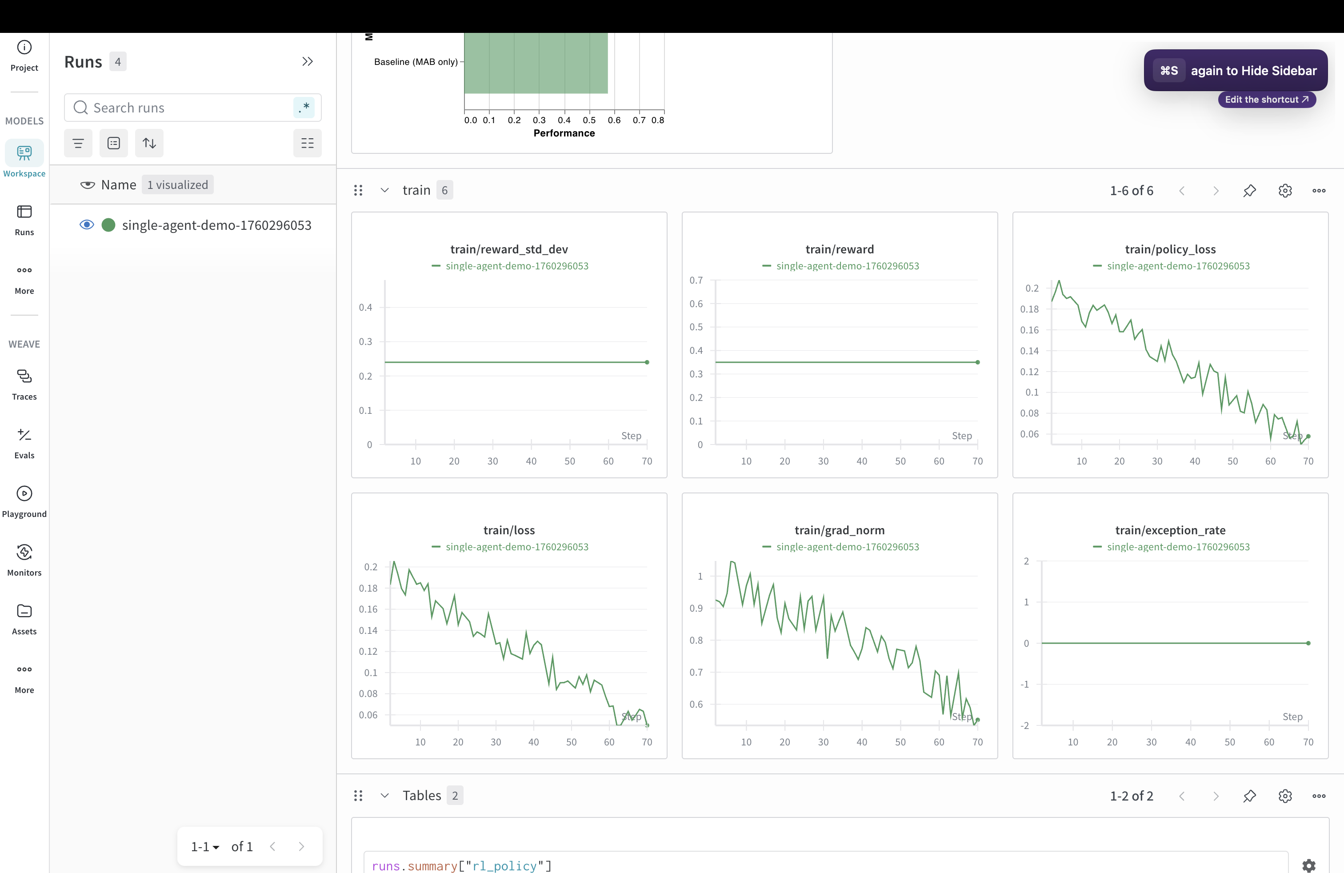Toggle regex search button
Image resolution: width=1344 pixels, height=873 pixels.
(304, 107)
